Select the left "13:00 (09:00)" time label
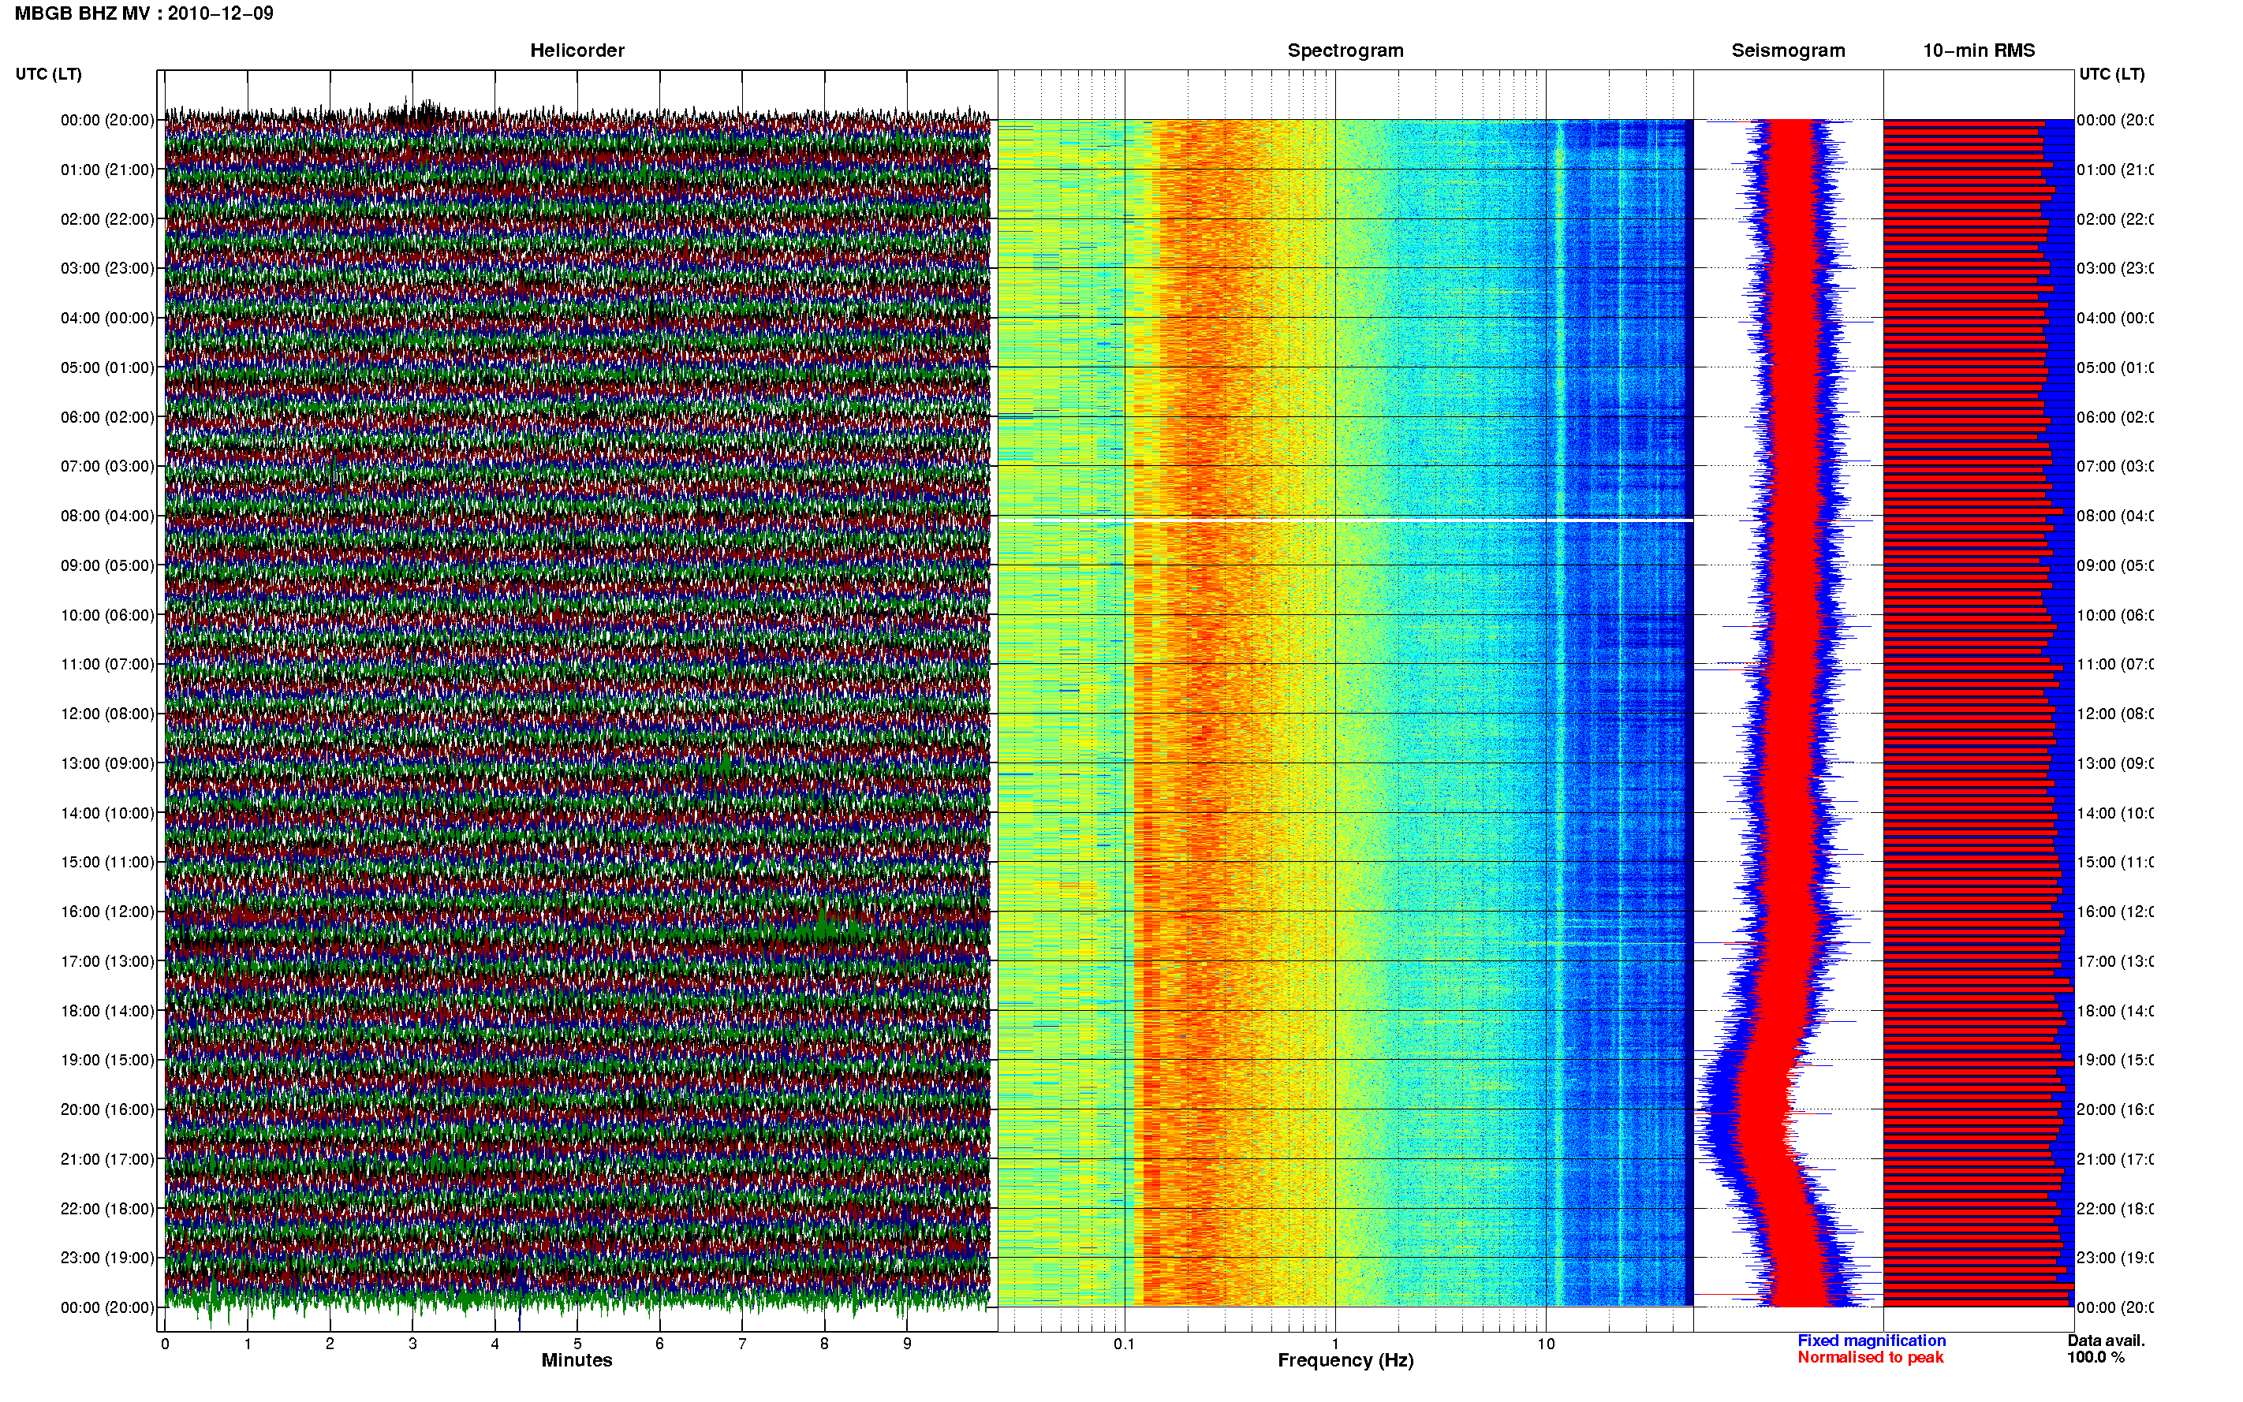The width and height of the screenshot is (2243, 1402). 107,763
